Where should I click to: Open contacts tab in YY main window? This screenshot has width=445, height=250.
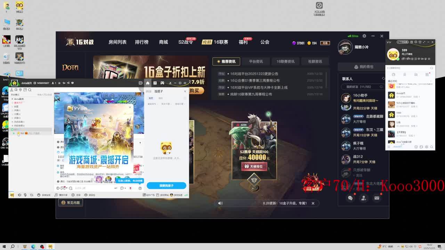click(405, 75)
